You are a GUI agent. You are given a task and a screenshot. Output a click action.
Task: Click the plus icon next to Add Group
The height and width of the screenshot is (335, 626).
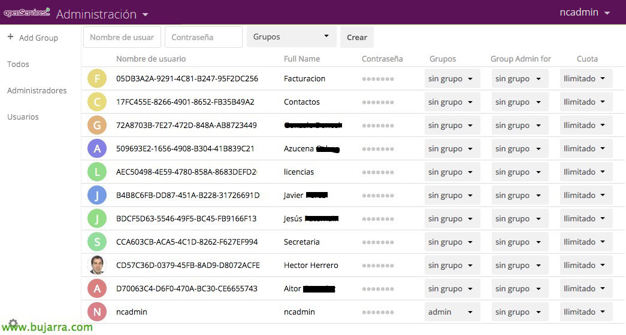[x=10, y=37]
